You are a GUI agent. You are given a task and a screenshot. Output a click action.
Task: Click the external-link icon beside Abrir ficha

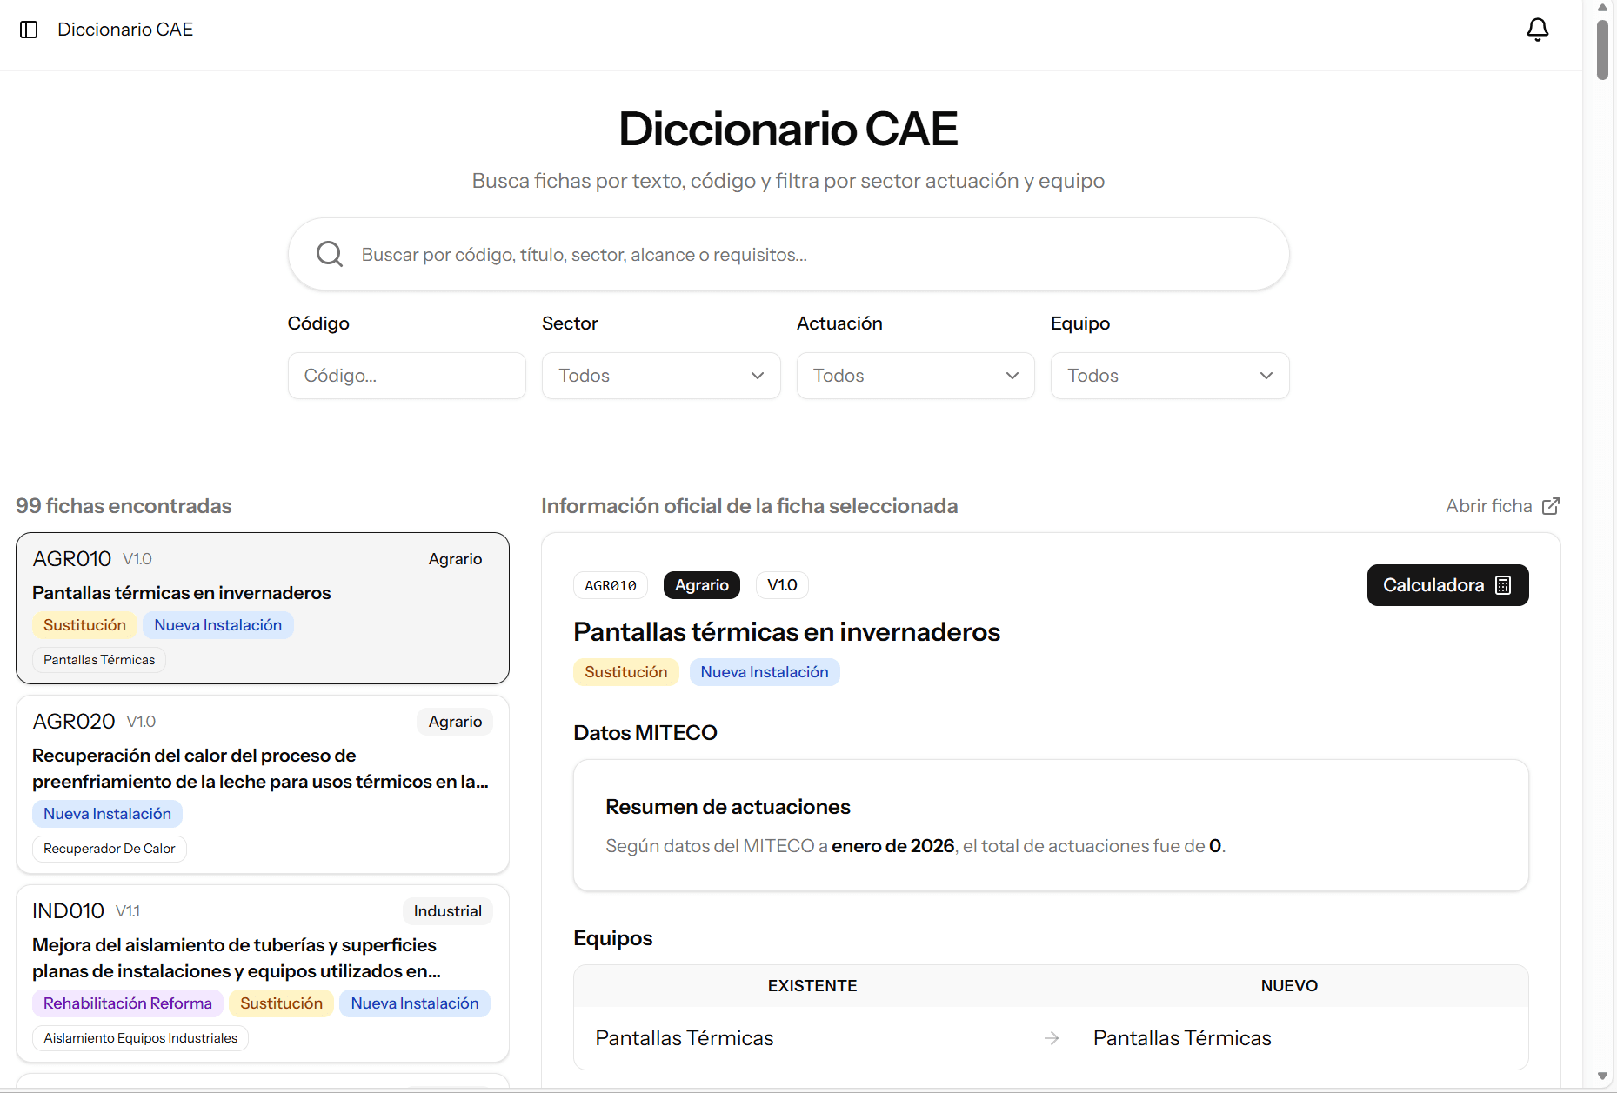click(1551, 505)
